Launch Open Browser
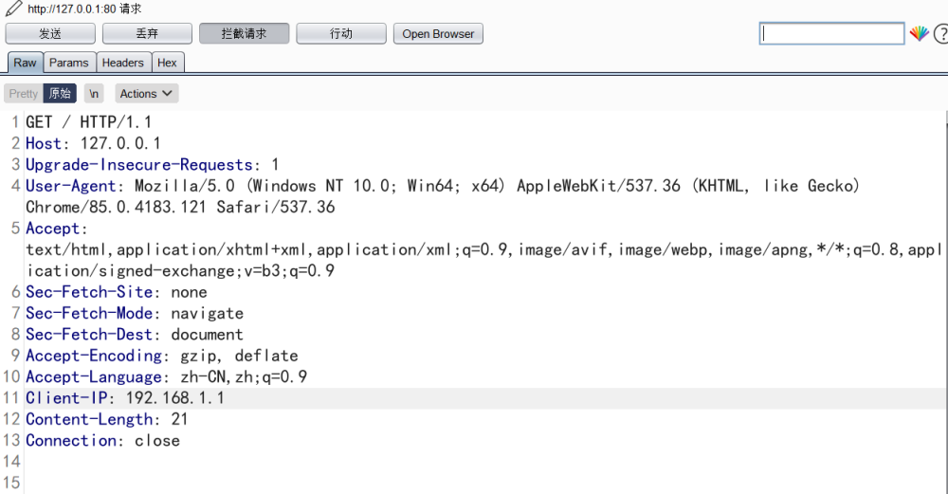This screenshot has width=948, height=494. [438, 34]
